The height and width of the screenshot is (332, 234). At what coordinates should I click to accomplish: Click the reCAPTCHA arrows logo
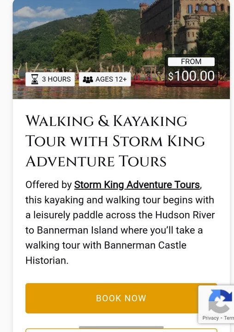(x=221, y=301)
